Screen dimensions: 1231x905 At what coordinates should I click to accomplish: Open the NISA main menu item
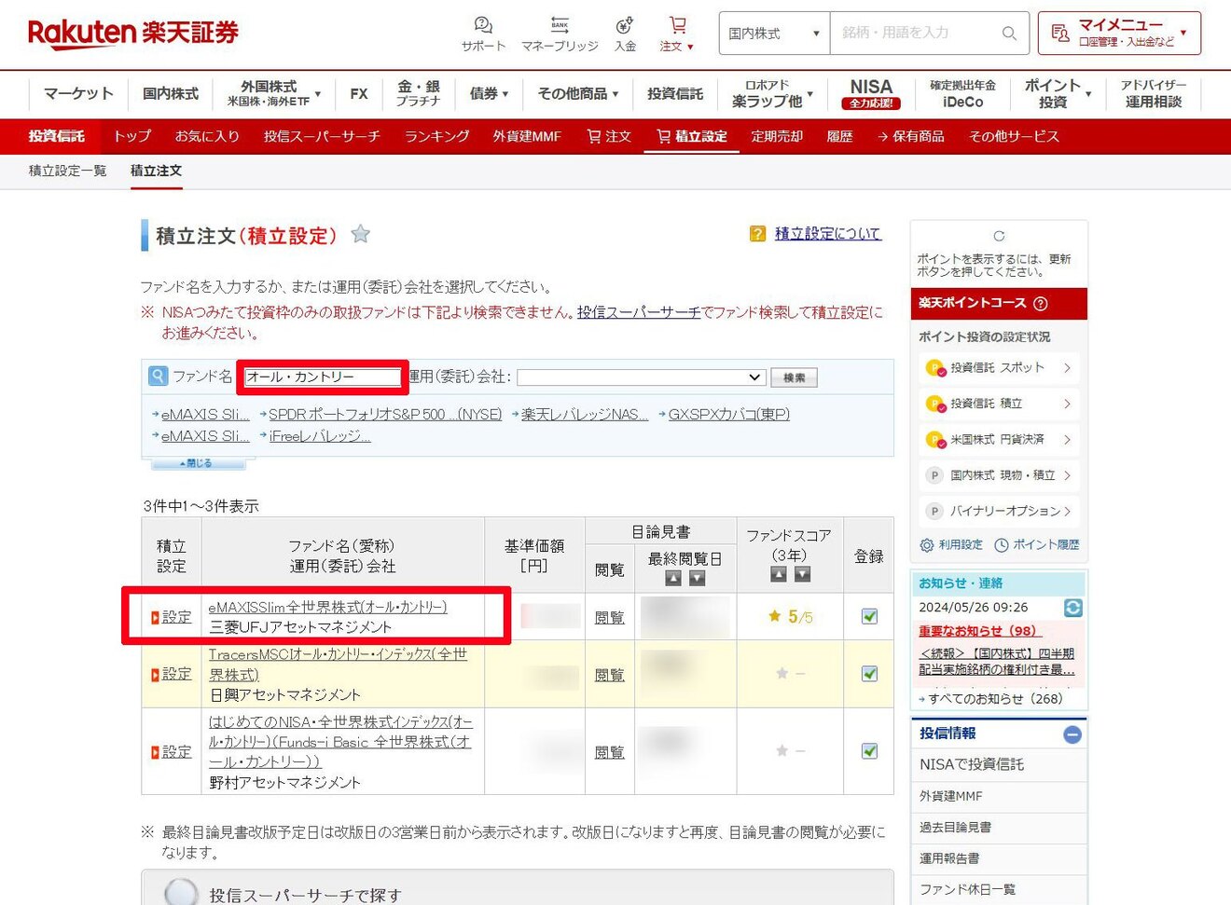tap(871, 94)
